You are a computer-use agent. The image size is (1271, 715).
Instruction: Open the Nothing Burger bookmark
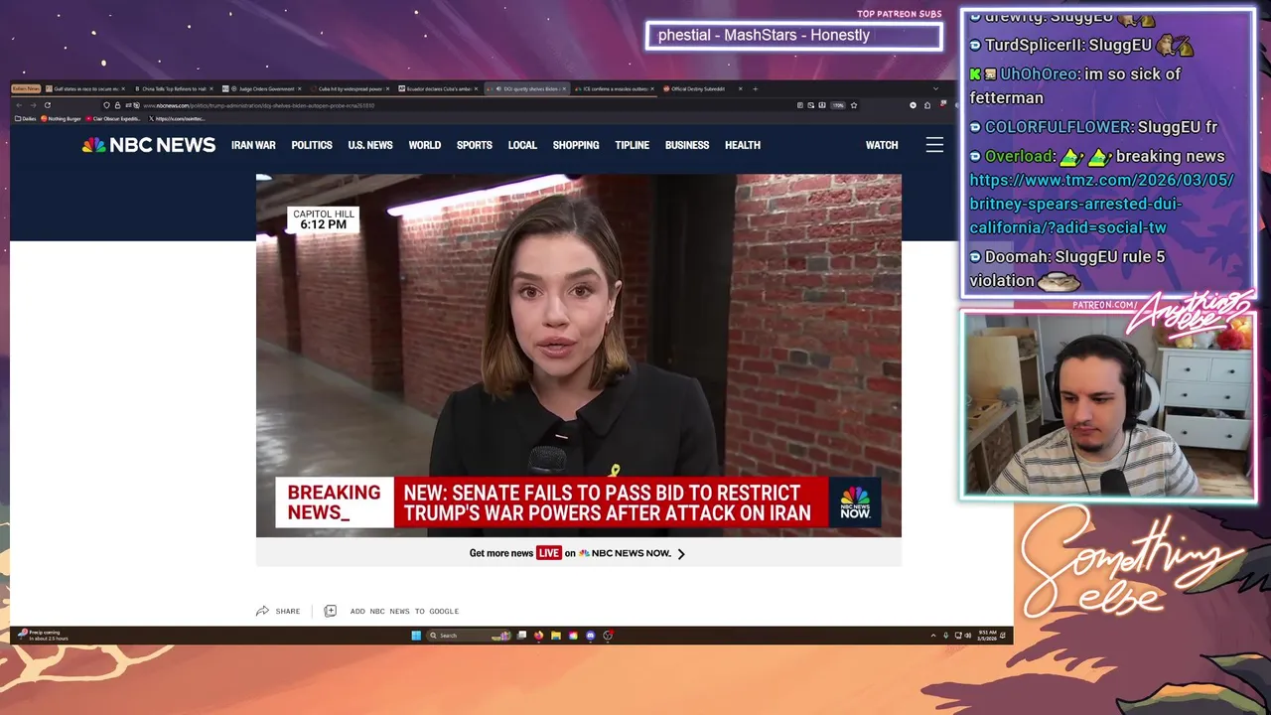coord(61,118)
